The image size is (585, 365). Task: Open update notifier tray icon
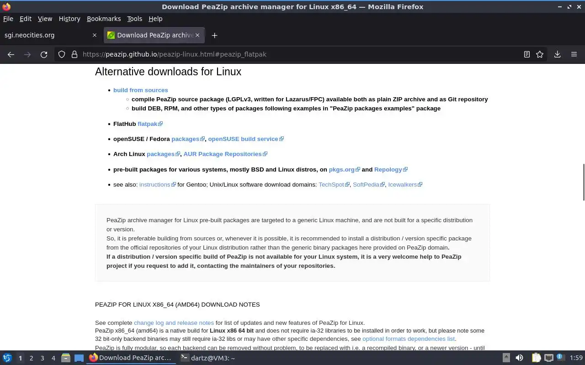pyautogui.click(x=561, y=358)
